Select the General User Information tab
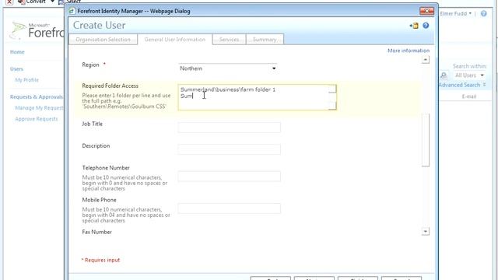 175,40
